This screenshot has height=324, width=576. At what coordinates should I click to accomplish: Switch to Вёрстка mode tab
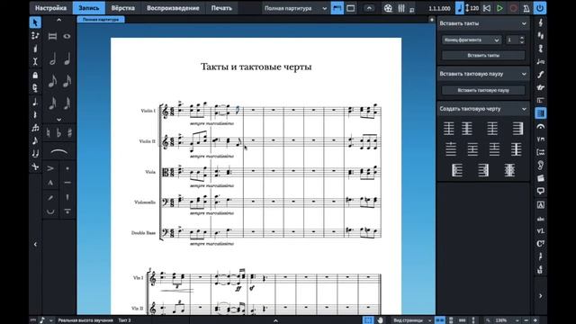click(122, 8)
